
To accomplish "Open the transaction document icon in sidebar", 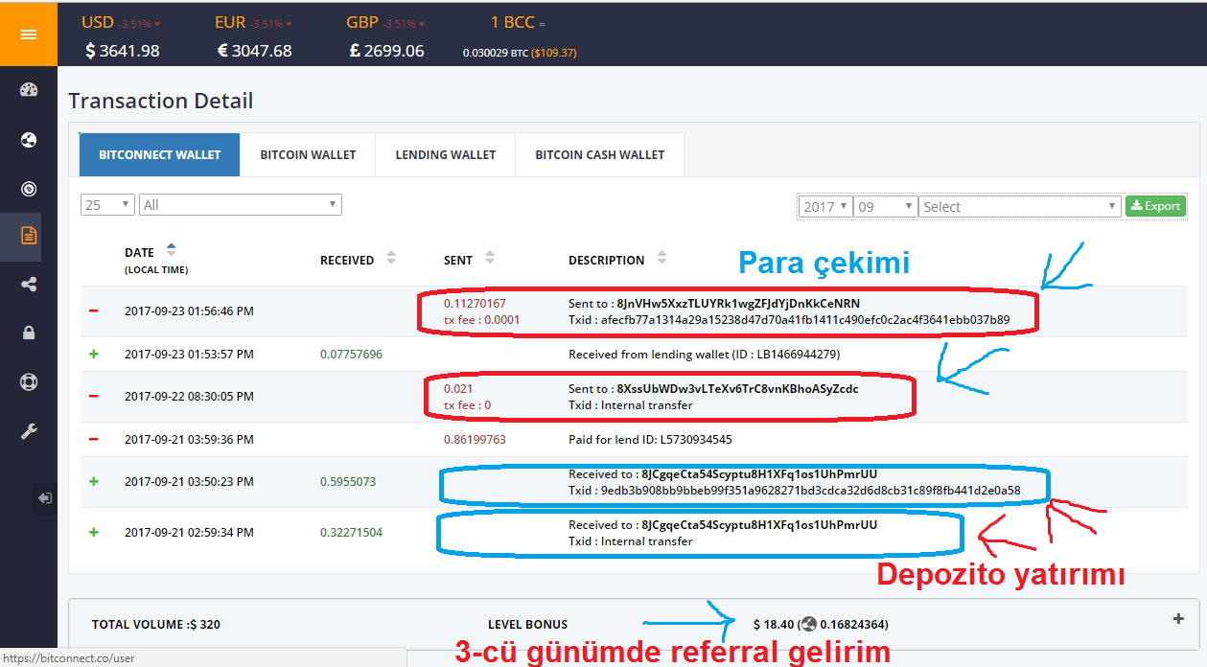I will [29, 236].
